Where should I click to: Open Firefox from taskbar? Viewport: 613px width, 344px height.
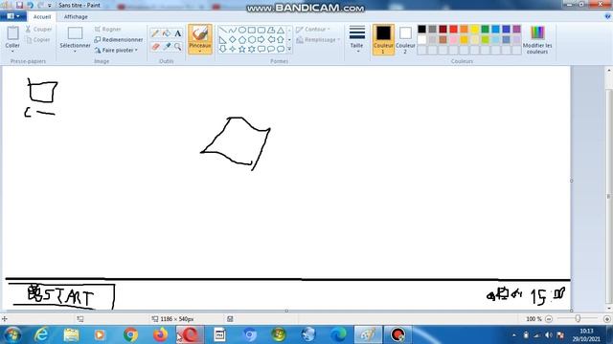[x=160, y=334]
